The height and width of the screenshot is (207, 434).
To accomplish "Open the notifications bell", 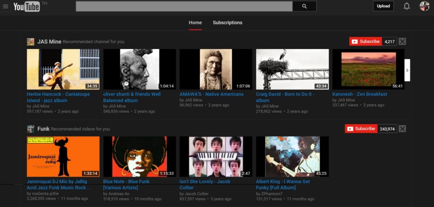I will 406,6.
